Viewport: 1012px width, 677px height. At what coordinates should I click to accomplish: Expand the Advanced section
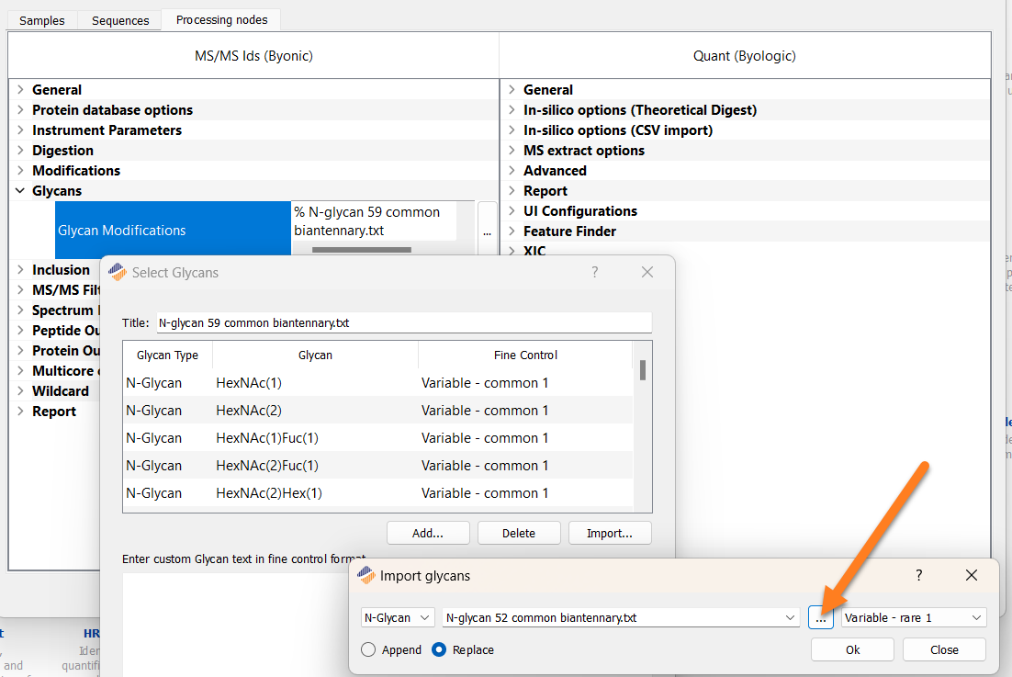(512, 170)
